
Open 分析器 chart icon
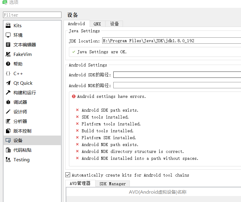(8, 121)
